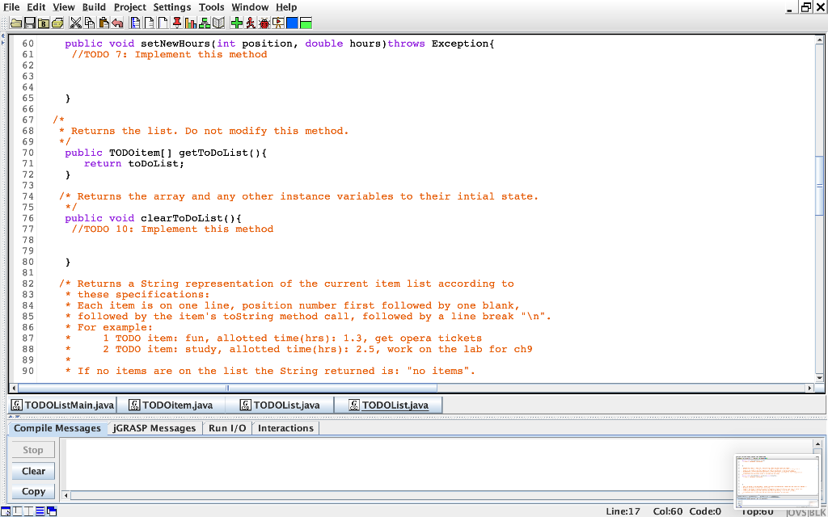Click line number 76 in the gutter
Screen dimensions: 828x517
click(28, 218)
